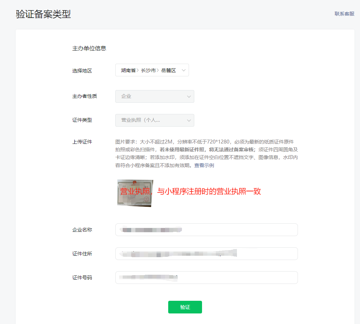Screen dimensions: 360x324
Task: Open the 证件类型 dropdown showing 营业执照
Action: click(x=154, y=120)
